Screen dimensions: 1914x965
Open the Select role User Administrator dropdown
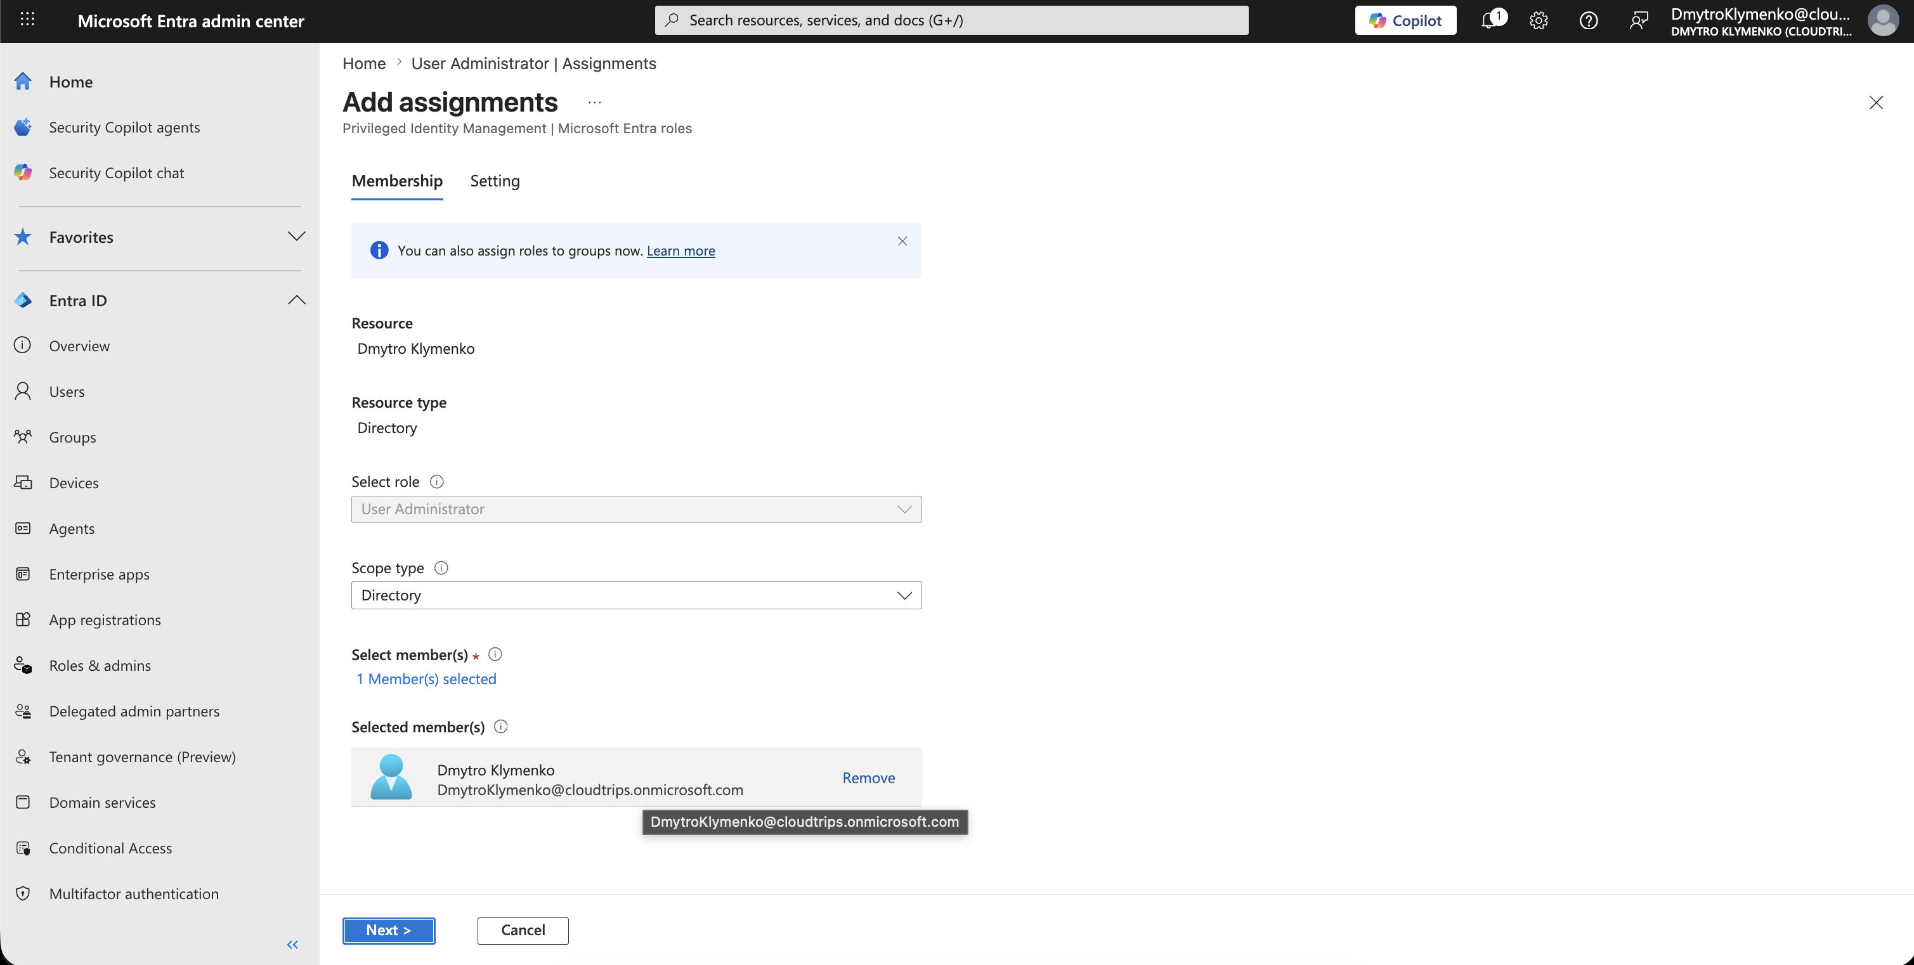click(x=636, y=509)
